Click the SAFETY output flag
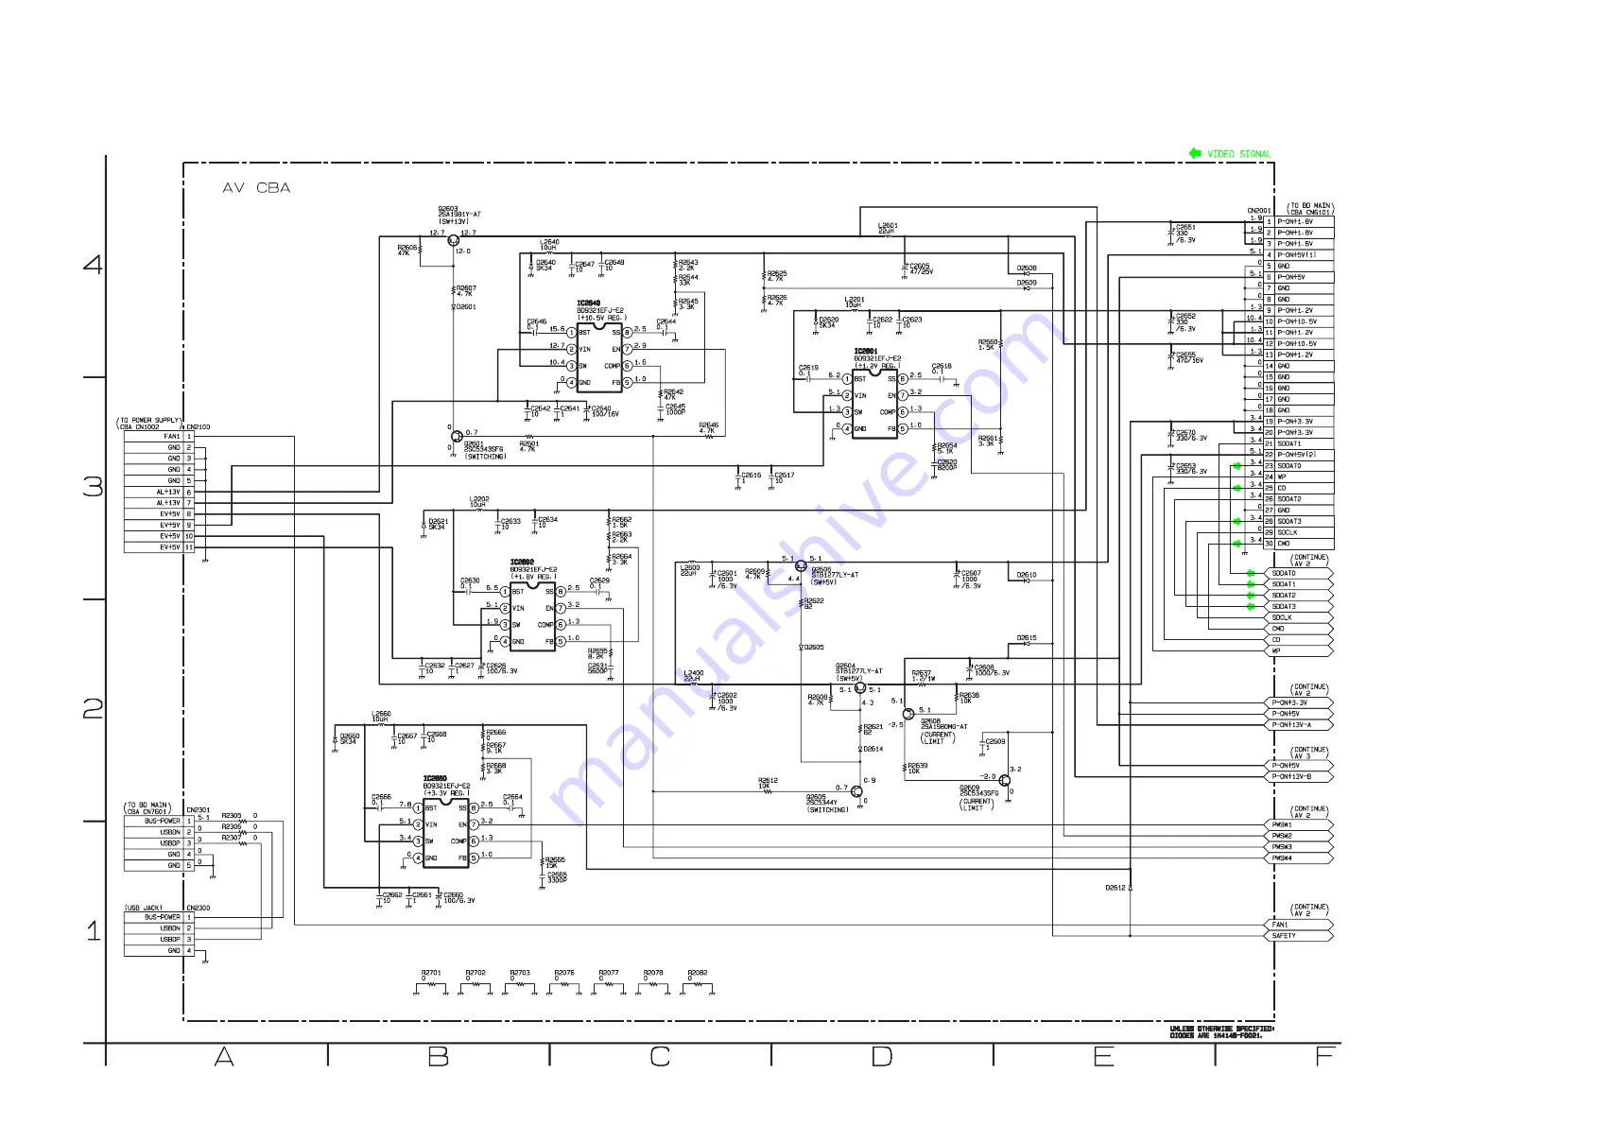 tap(1299, 936)
